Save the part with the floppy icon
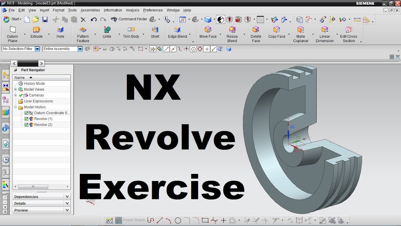The height and width of the screenshot is (226, 401). 45,19
